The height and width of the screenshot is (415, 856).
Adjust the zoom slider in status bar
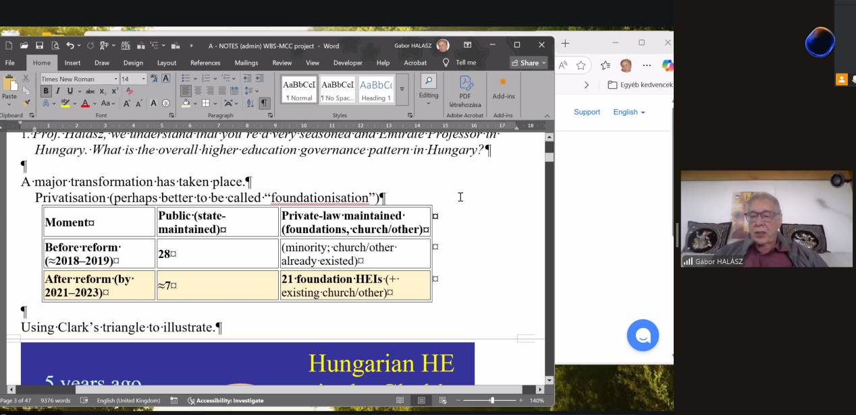(492, 400)
